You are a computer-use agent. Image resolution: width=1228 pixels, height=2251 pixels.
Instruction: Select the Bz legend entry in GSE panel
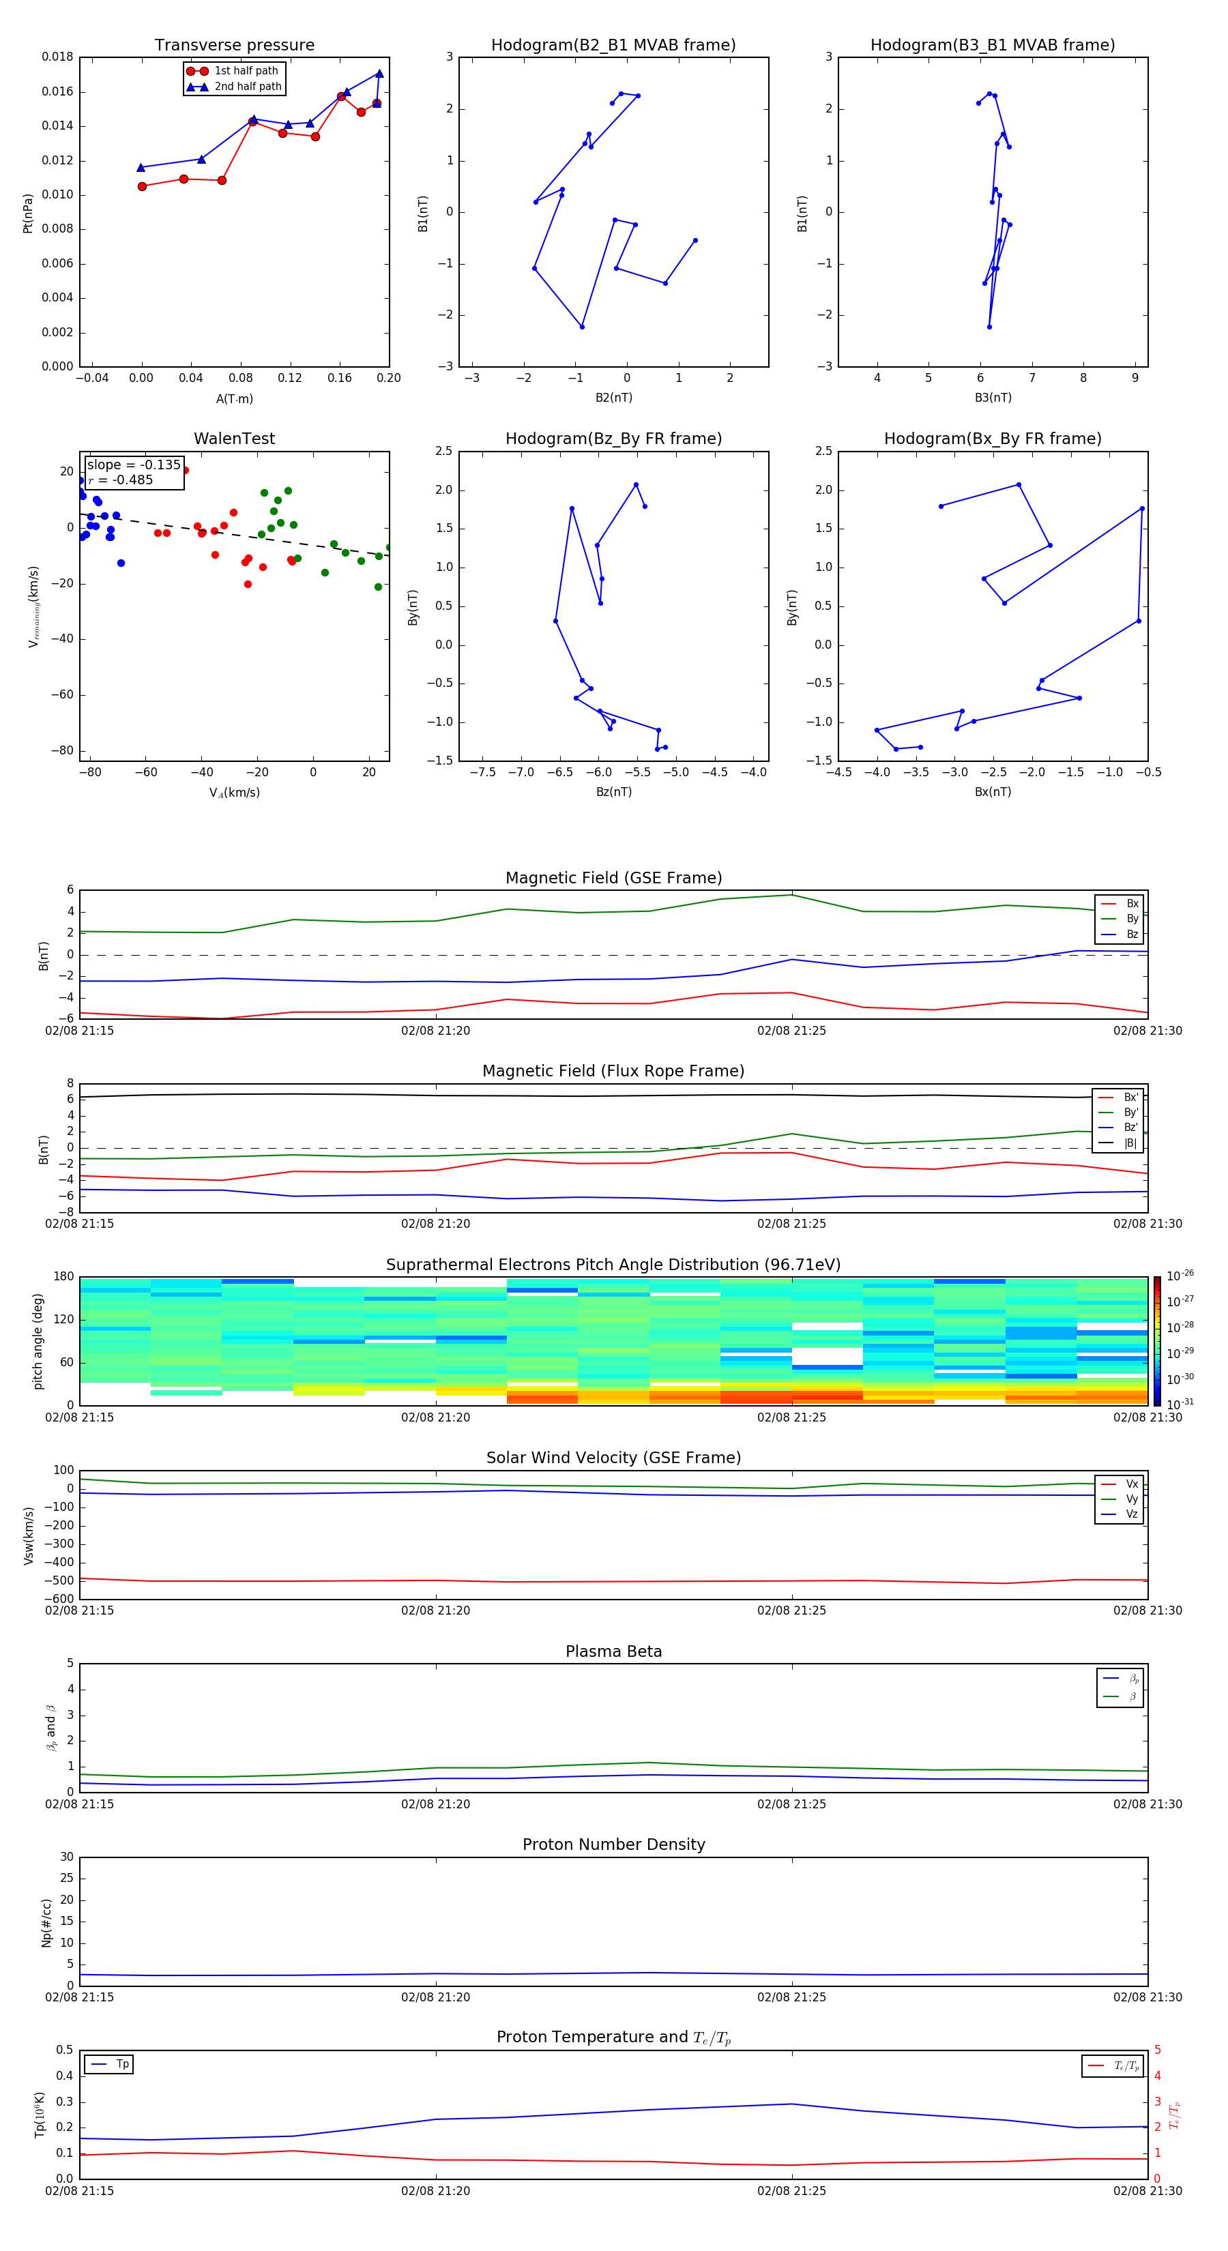(1120, 934)
